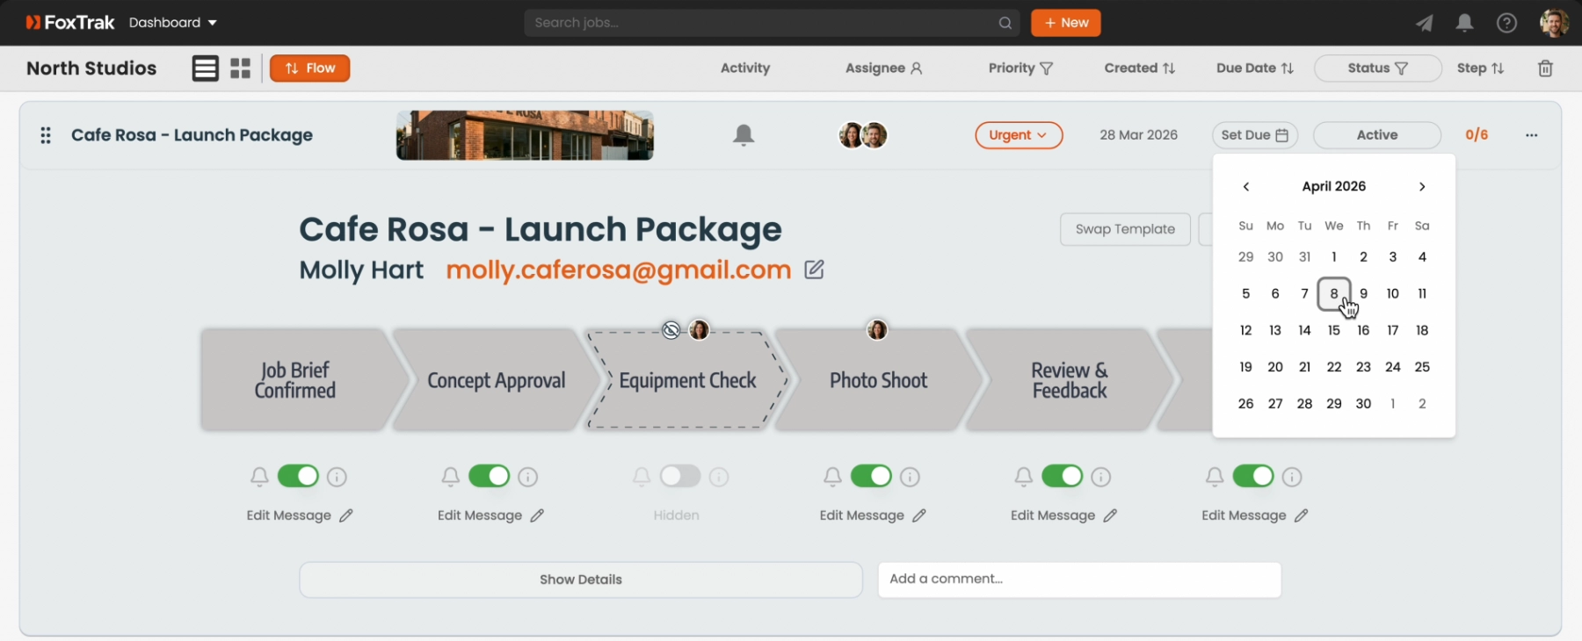The height and width of the screenshot is (641, 1582).
Task: Open the user profile avatar
Action: [x=1554, y=23]
